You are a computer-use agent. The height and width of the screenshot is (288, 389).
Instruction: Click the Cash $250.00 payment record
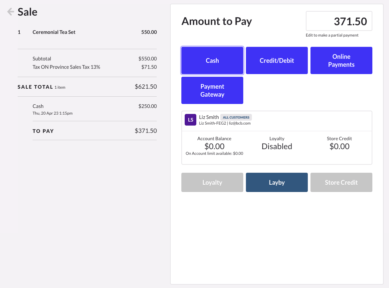[38, 106]
